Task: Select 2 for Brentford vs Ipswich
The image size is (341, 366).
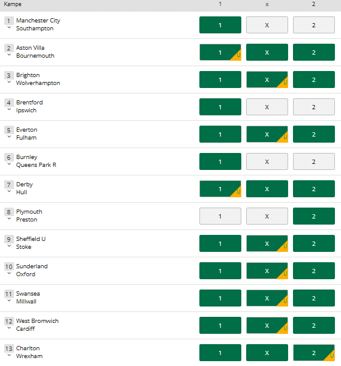Action: coord(314,107)
